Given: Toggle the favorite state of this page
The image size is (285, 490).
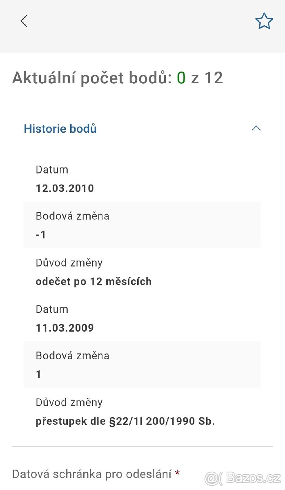Looking at the screenshot, I should click(264, 20).
